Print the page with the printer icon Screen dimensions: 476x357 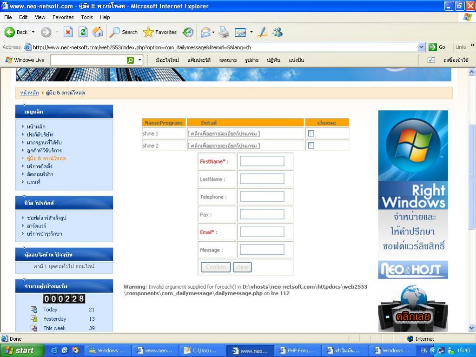(224, 32)
